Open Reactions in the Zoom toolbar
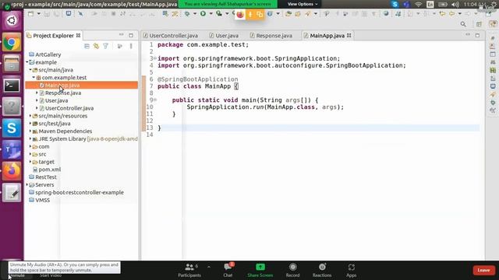 (x=322, y=270)
